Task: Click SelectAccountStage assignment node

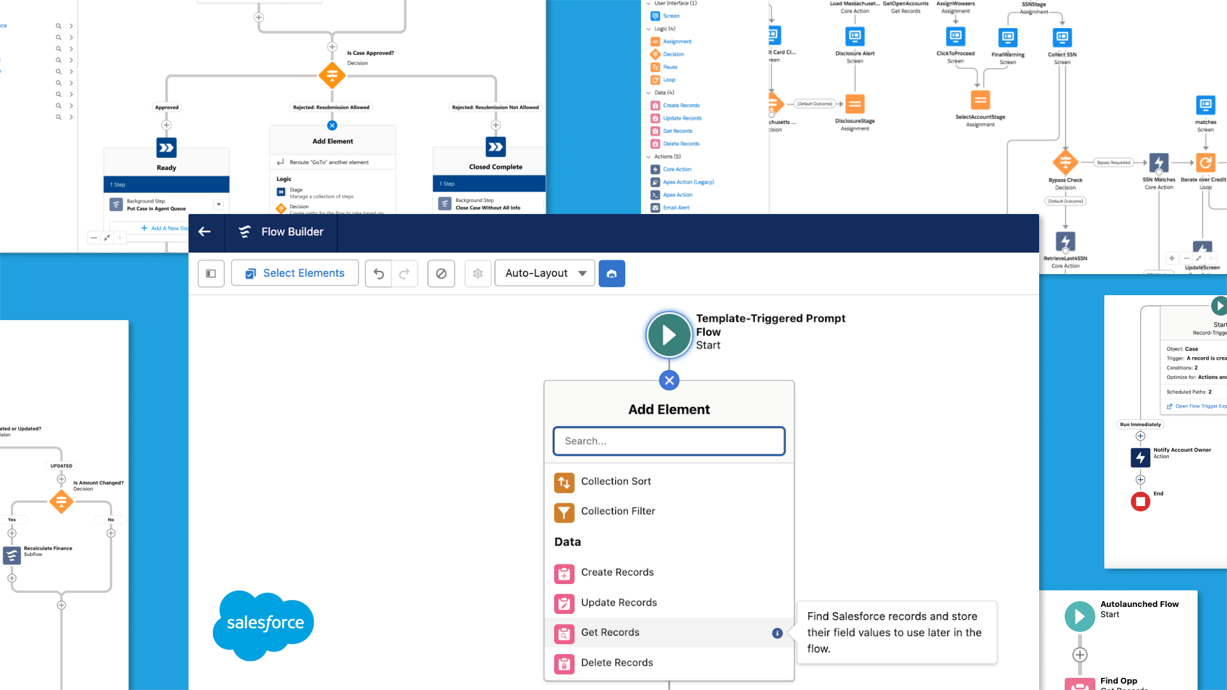Action: point(980,100)
